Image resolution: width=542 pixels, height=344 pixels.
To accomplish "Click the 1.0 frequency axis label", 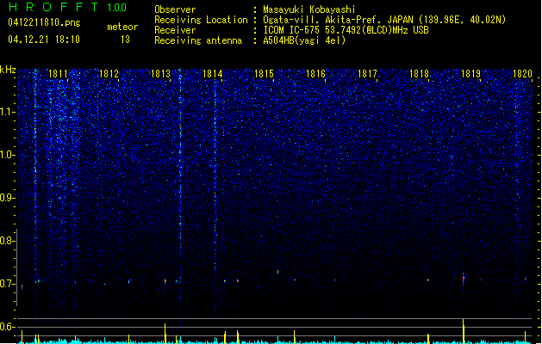I will 8,155.
